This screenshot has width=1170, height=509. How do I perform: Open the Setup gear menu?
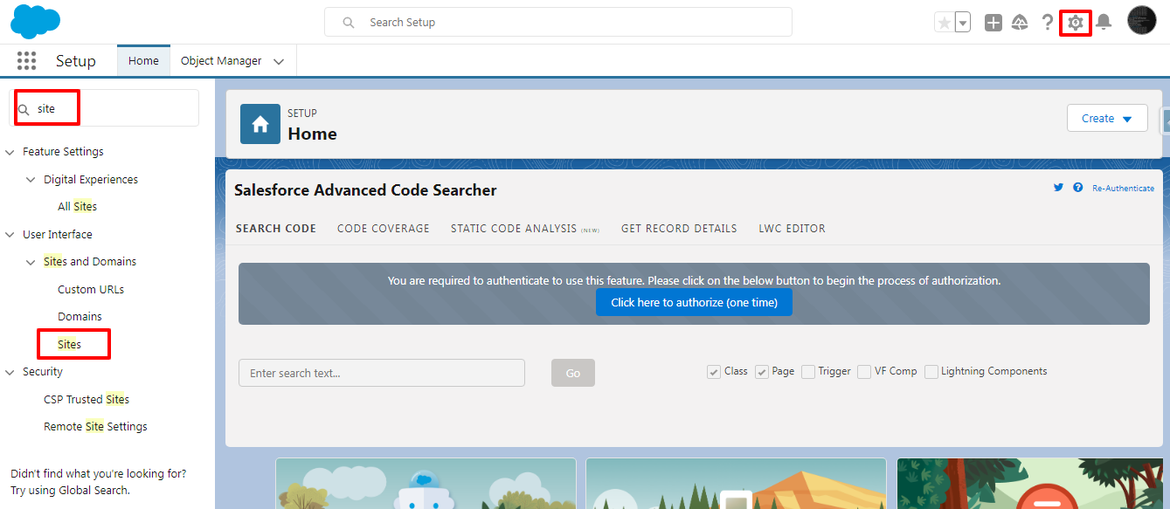coord(1076,23)
